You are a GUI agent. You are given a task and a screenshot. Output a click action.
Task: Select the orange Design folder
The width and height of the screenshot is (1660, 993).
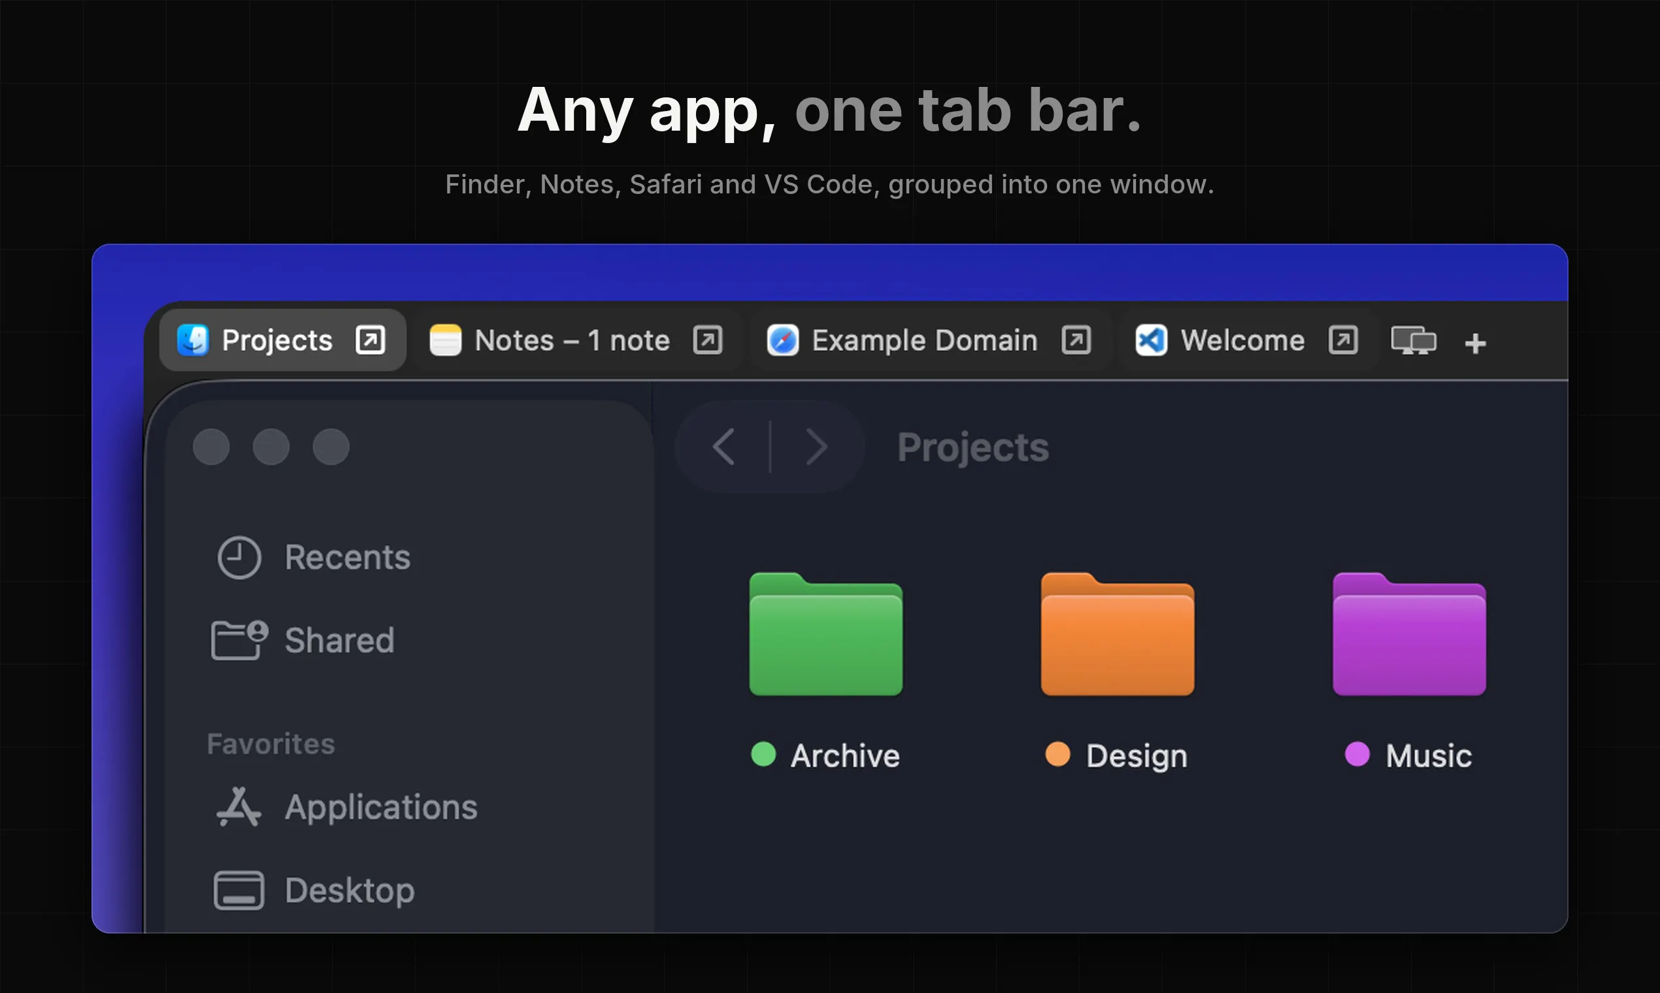click(x=1118, y=634)
